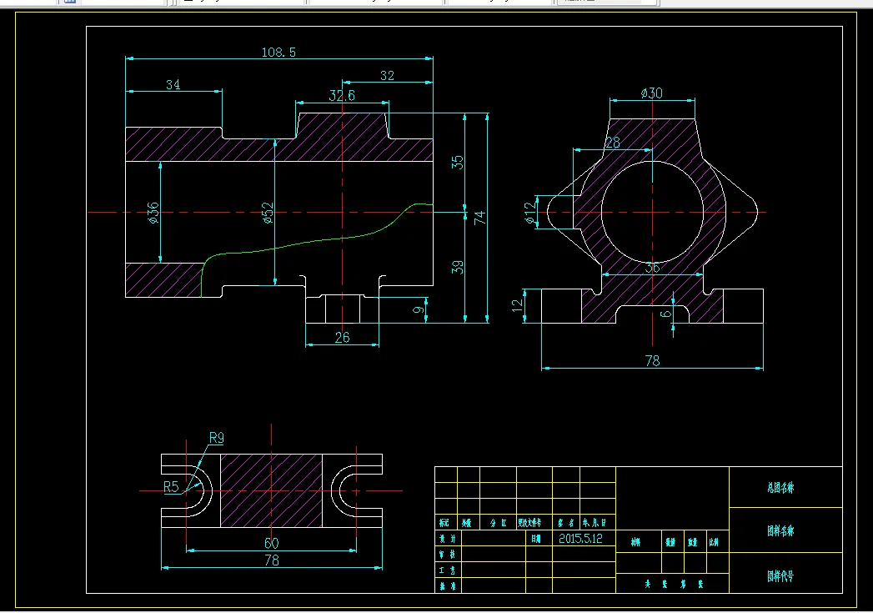The height and width of the screenshot is (613, 873).
Task: Click the 总图名称 title block cell
Action: 780,488
